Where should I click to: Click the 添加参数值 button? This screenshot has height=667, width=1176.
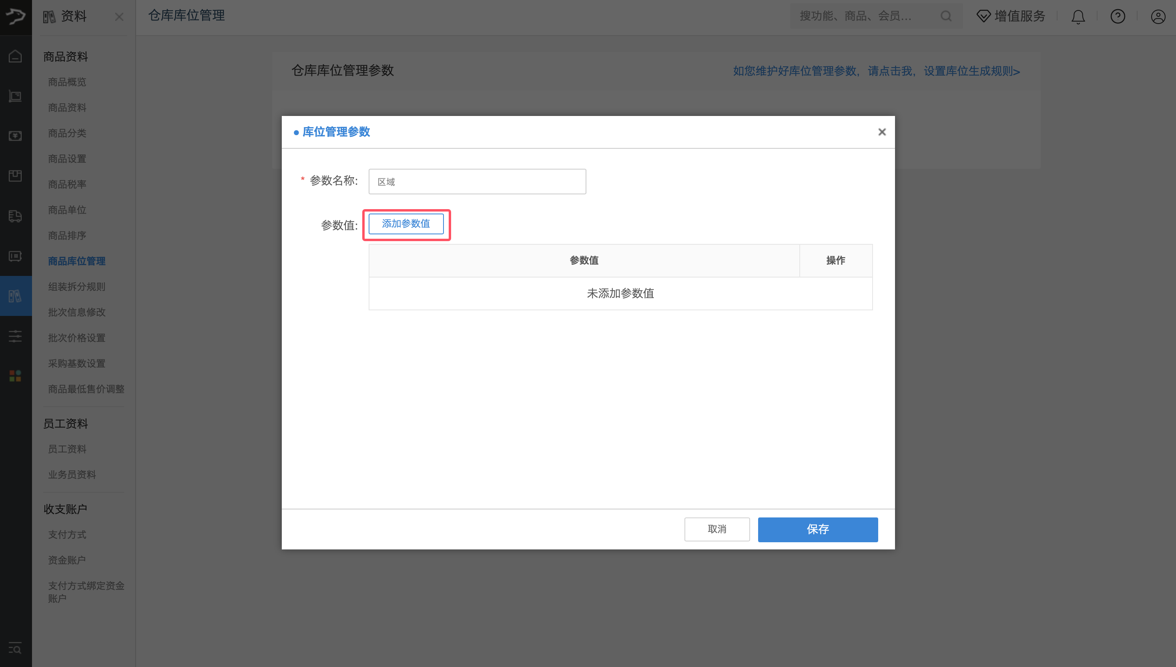click(x=406, y=224)
